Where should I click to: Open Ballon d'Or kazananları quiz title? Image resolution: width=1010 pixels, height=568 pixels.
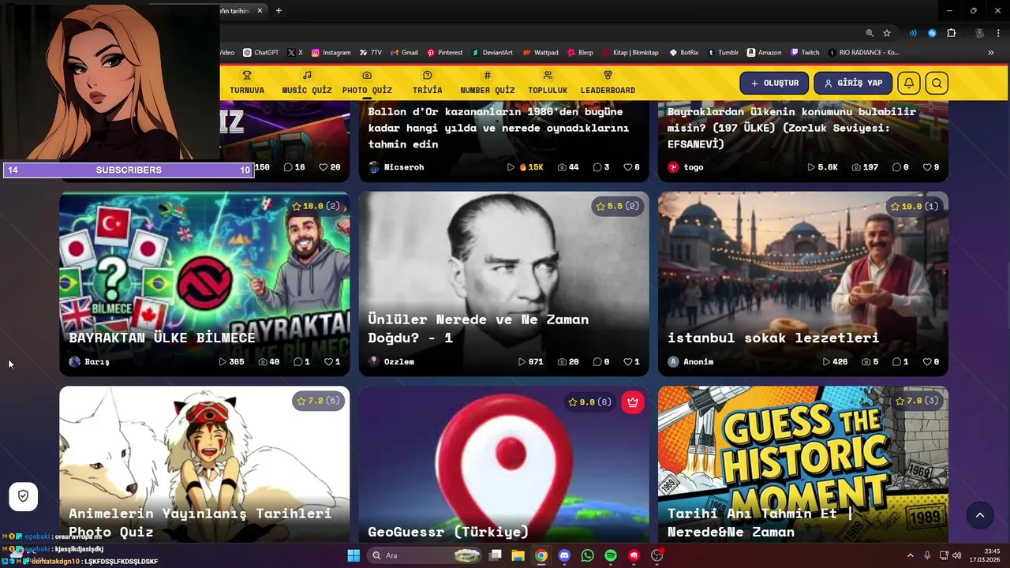click(x=499, y=128)
